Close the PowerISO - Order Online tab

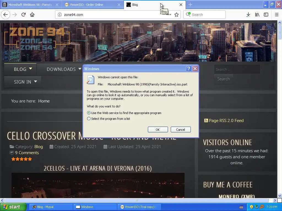click(119, 5)
